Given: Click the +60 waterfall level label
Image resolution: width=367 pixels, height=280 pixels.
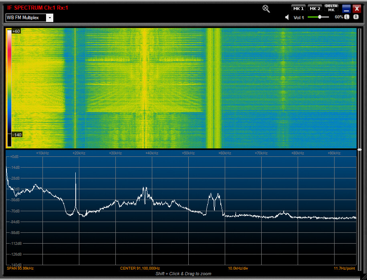Looking at the screenshot, I should pos(16,31).
